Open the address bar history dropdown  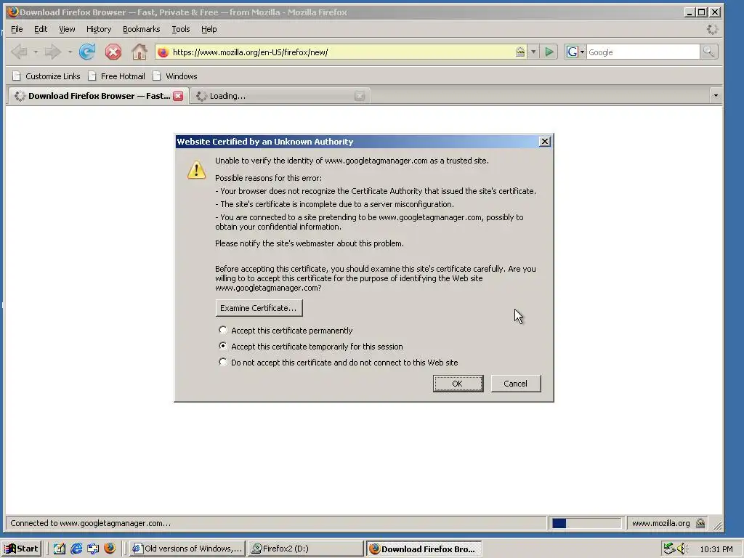533,52
